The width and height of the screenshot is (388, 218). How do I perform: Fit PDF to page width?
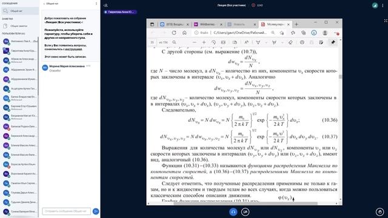223,42
